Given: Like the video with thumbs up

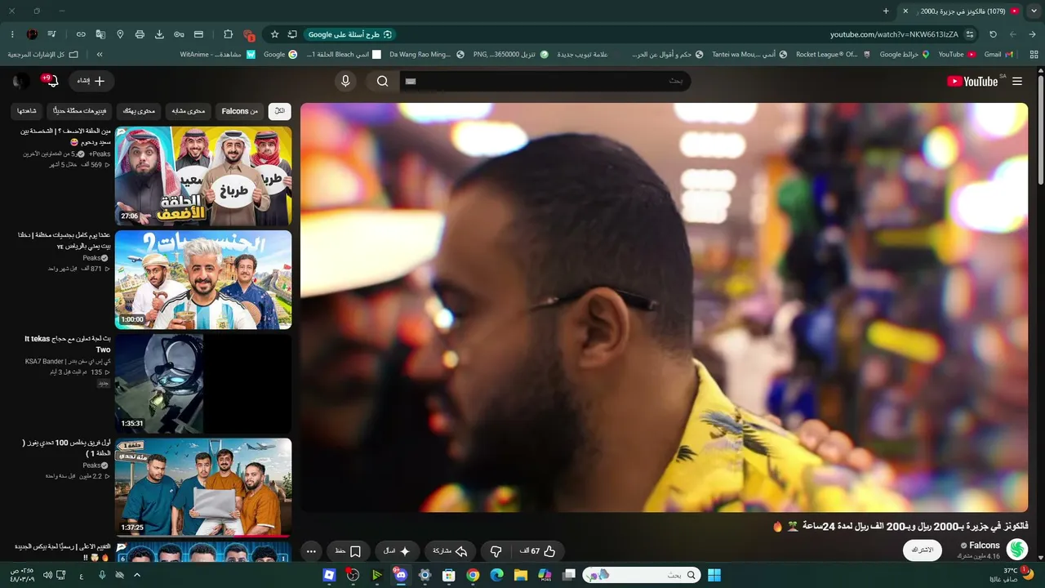Looking at the screenshot, I should click(539, 551).
